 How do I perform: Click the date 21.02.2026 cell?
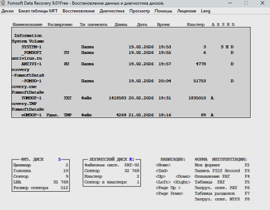(141, 115)
